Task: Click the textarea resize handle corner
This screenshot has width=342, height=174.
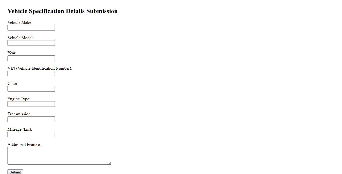Action: point(110,163)
